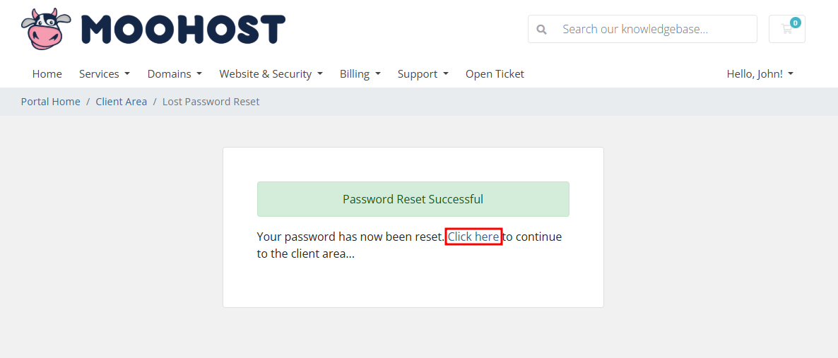The image size is (838, 358).
Task: Expand the Billing dropdown menu
Action: coord(360,73)
